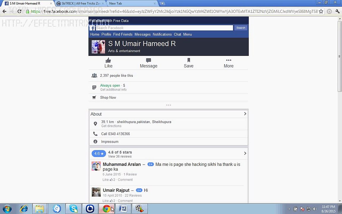Switch to New Tab browser tab

pos(132,4)
